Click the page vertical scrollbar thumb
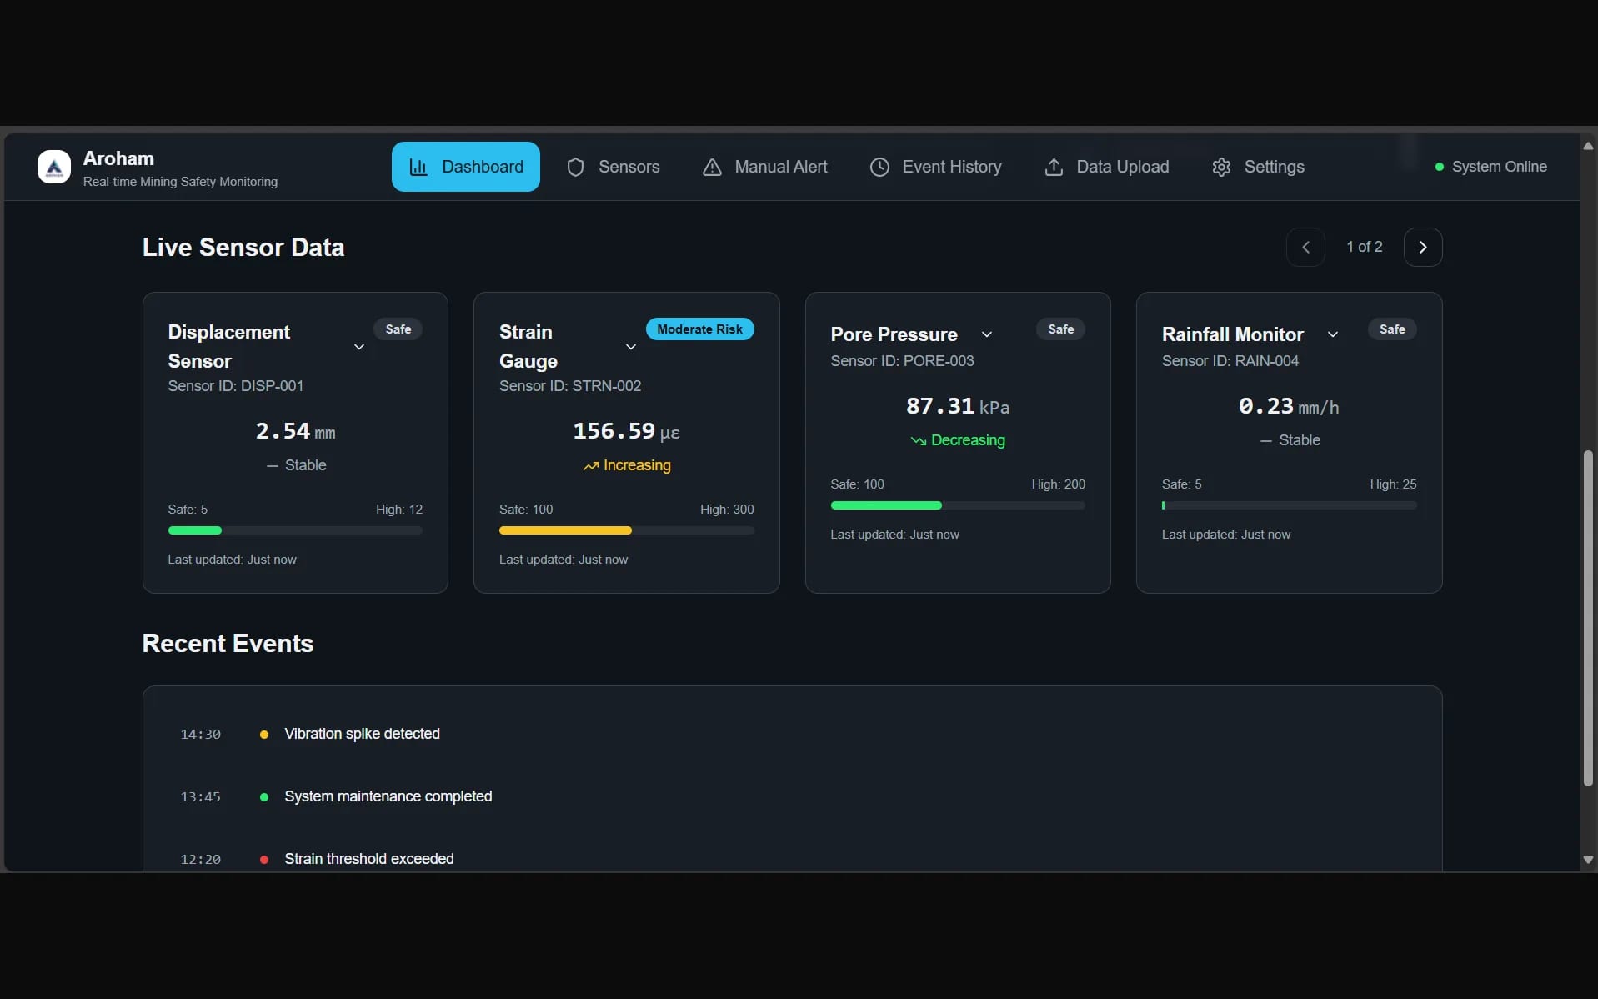The width and height of the screenshot is (1598, 999). click(x=1588, y=619)
